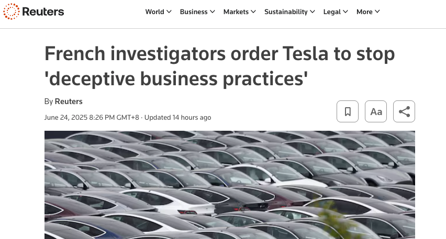Click the parked Tesla cars photo

[229, 185]
